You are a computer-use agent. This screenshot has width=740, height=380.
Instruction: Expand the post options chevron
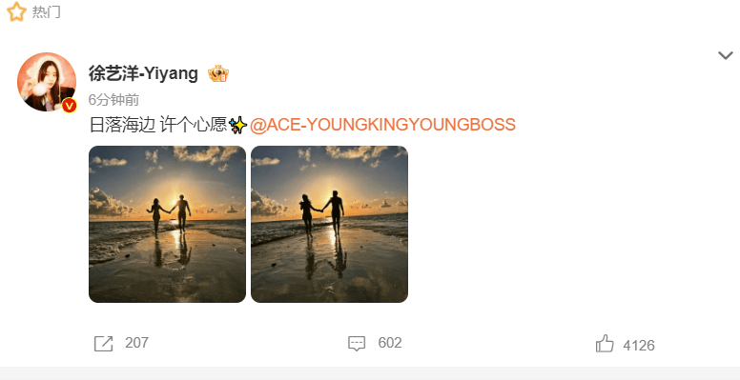pyautogui.click(x=726, y=55)
